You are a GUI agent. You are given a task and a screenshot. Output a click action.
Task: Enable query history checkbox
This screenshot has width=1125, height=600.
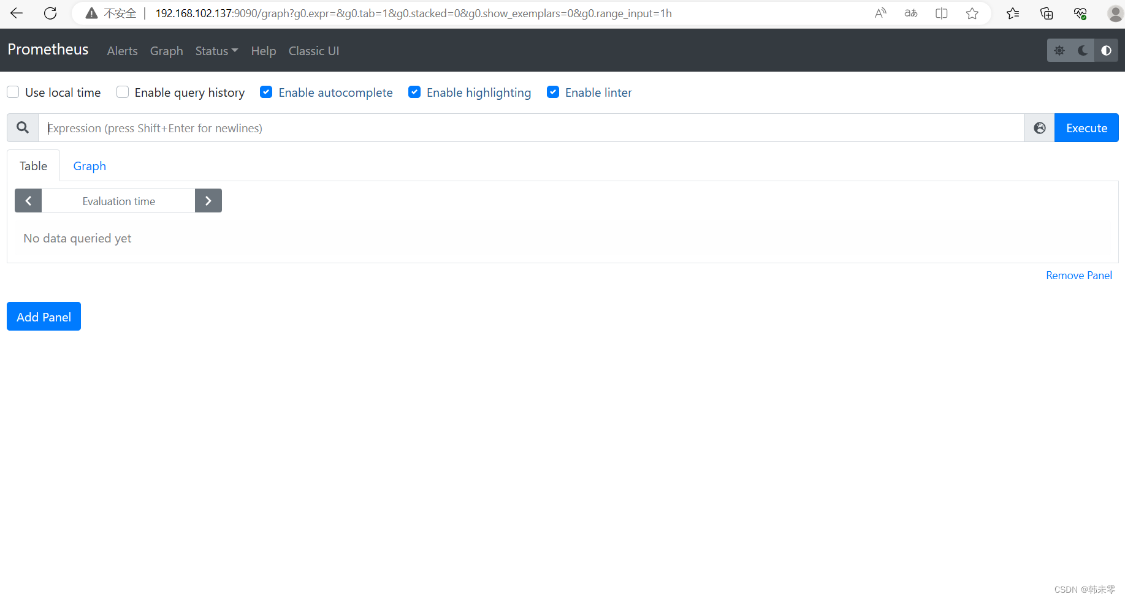(123, 92)
